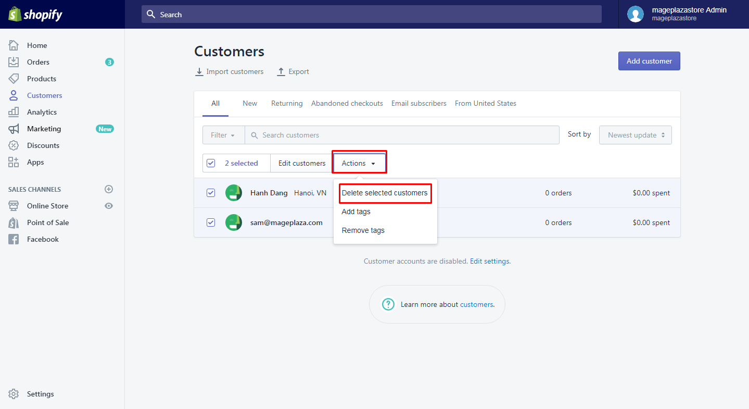Click the admin profile avatar
The image size is (749, 409).
636,14
